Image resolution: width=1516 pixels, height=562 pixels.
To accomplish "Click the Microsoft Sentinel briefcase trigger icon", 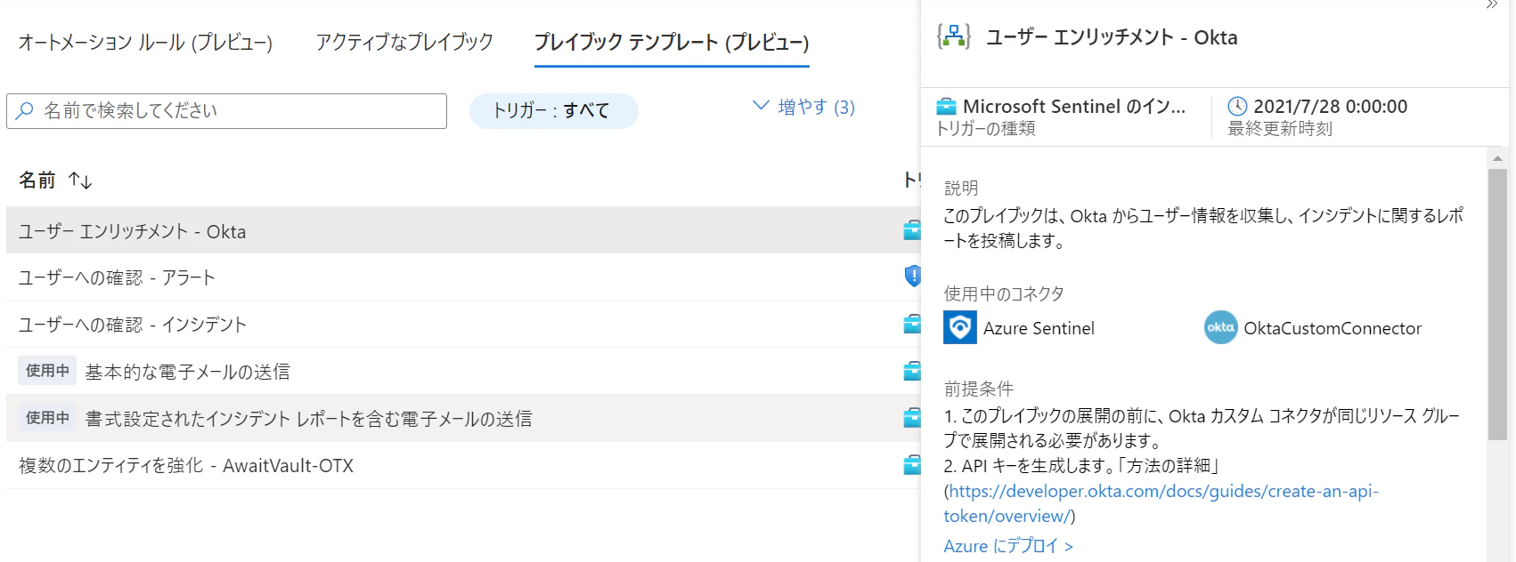I will coord(946,107).
